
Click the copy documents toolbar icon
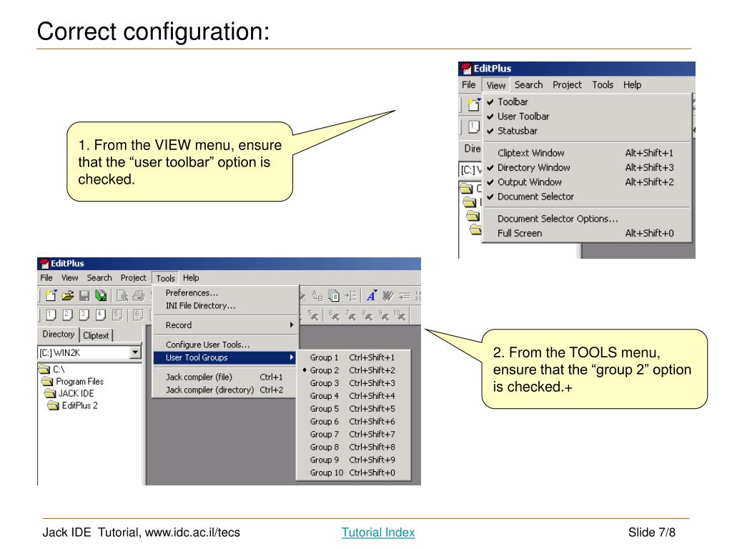[x=334, y=295]
